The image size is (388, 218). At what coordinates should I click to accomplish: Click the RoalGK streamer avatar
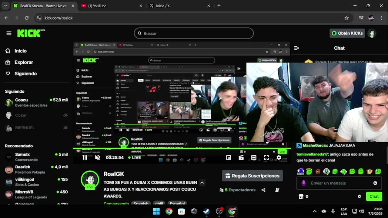(90, 180)
